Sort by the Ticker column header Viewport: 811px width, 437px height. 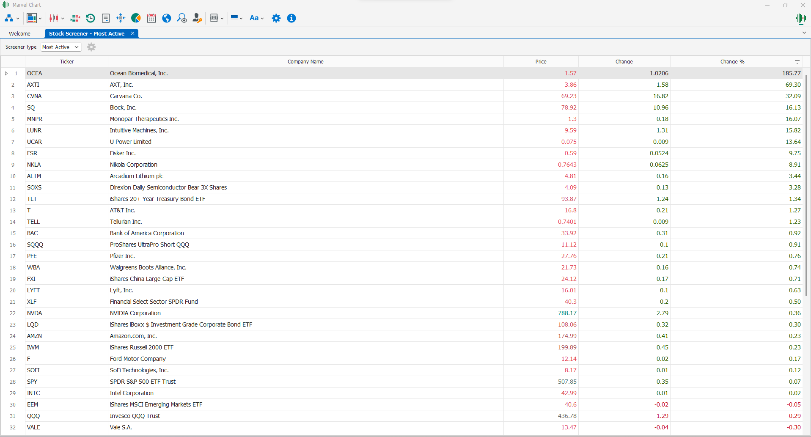(67, 62)
